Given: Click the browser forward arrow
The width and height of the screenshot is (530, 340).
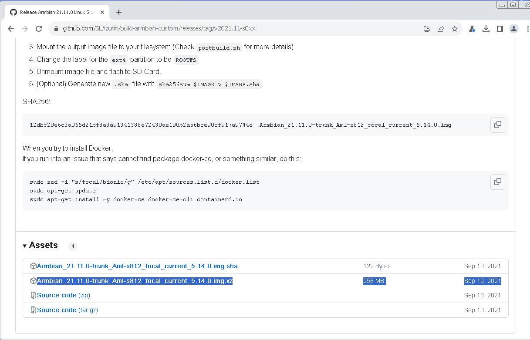Looking at the screenshot, I should 25,29.
